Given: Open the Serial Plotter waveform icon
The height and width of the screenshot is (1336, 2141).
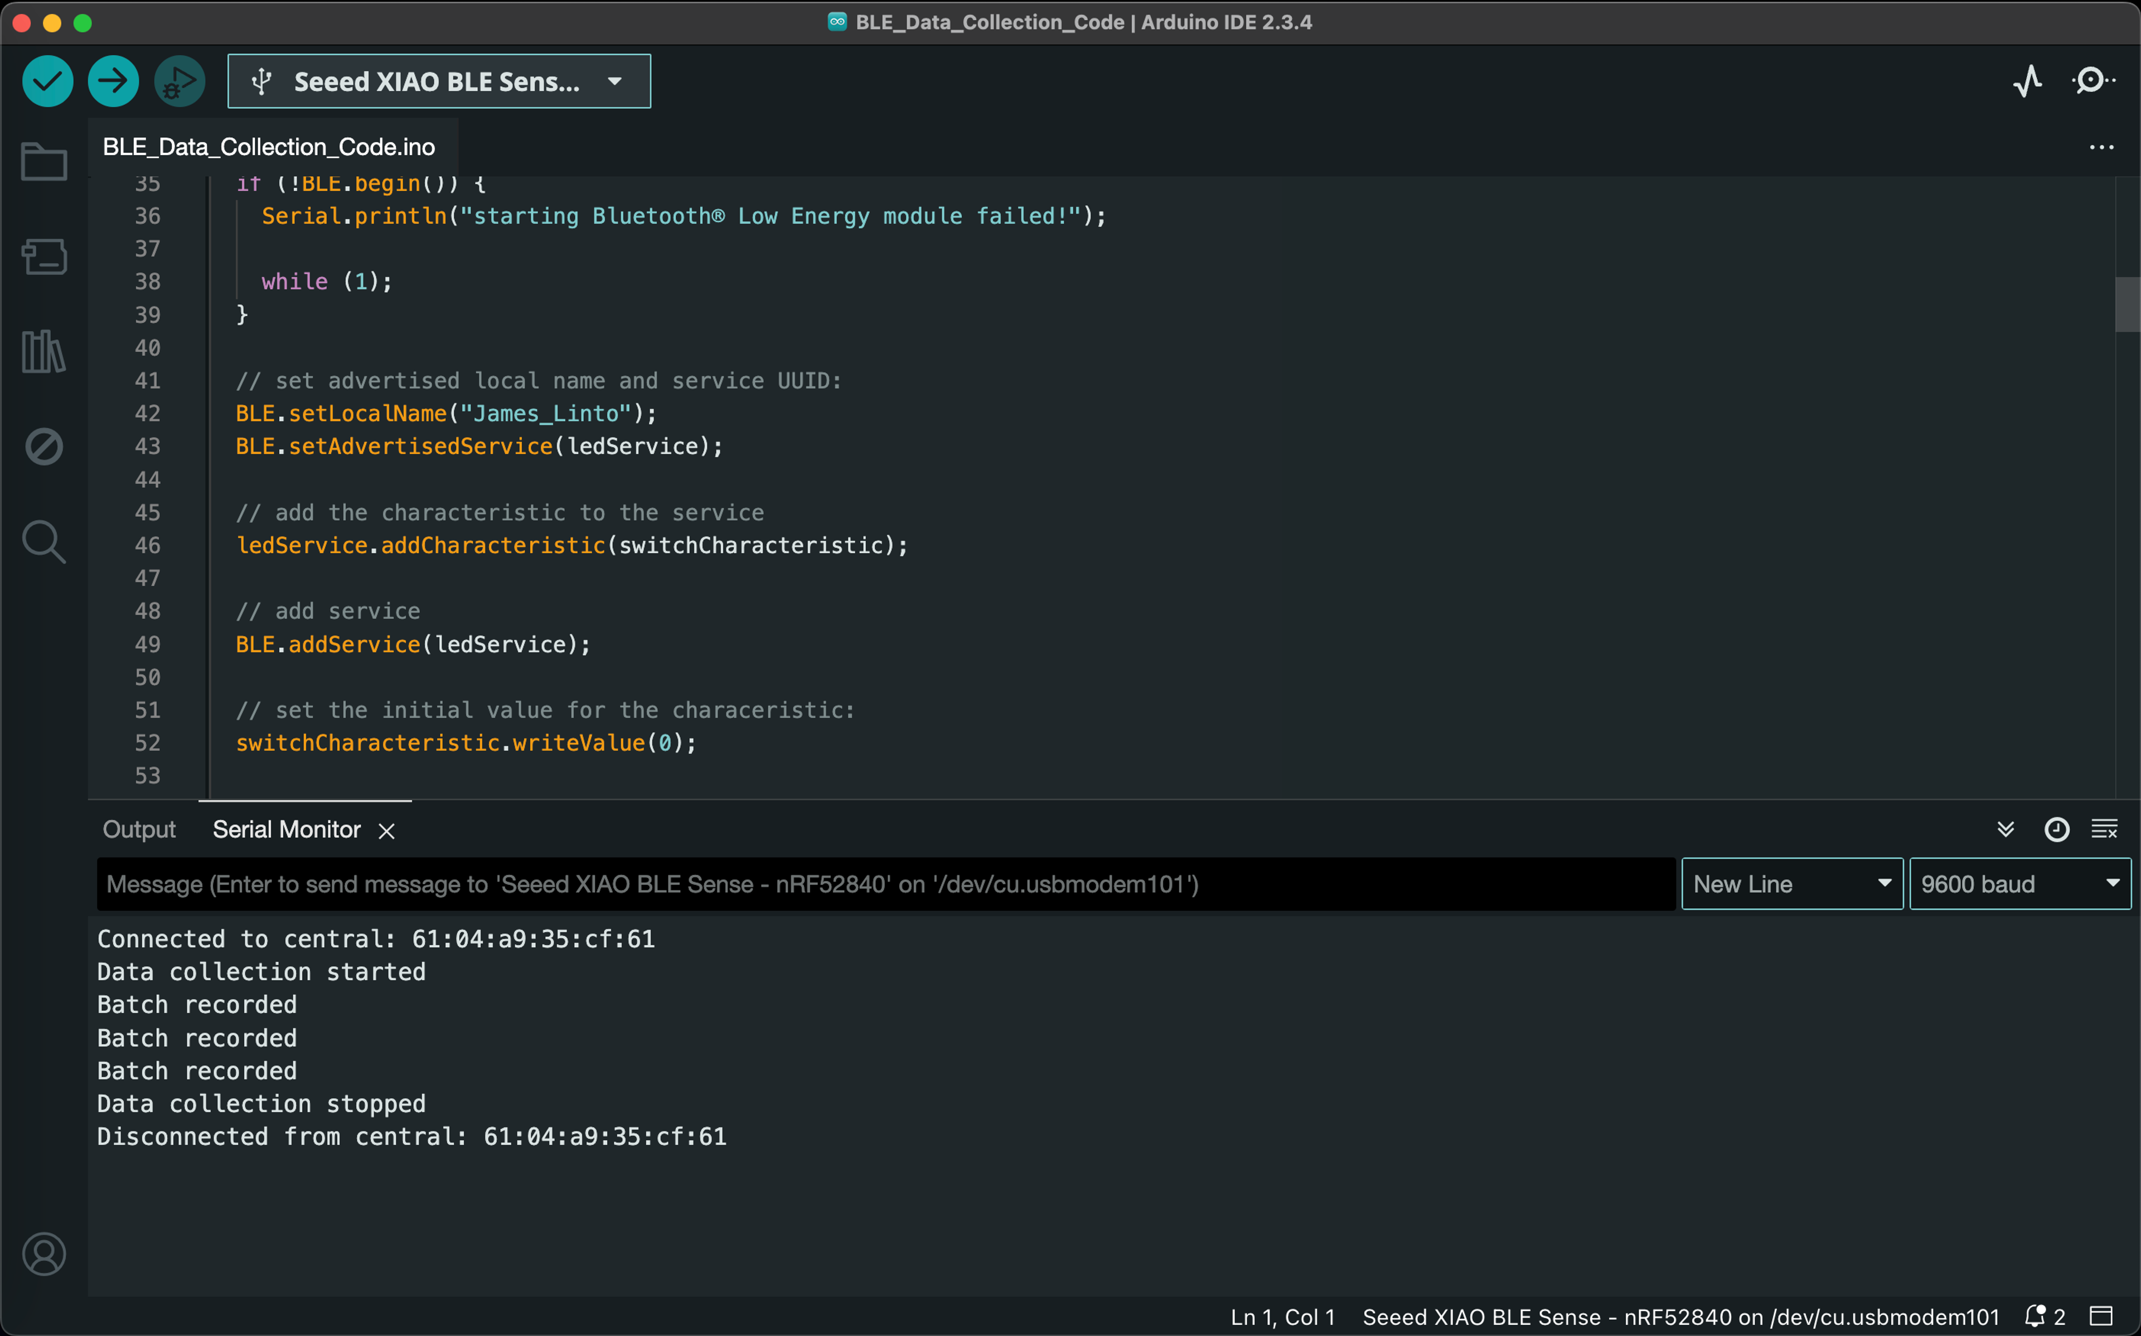Looking at the screenshot, I should 2028,81.
